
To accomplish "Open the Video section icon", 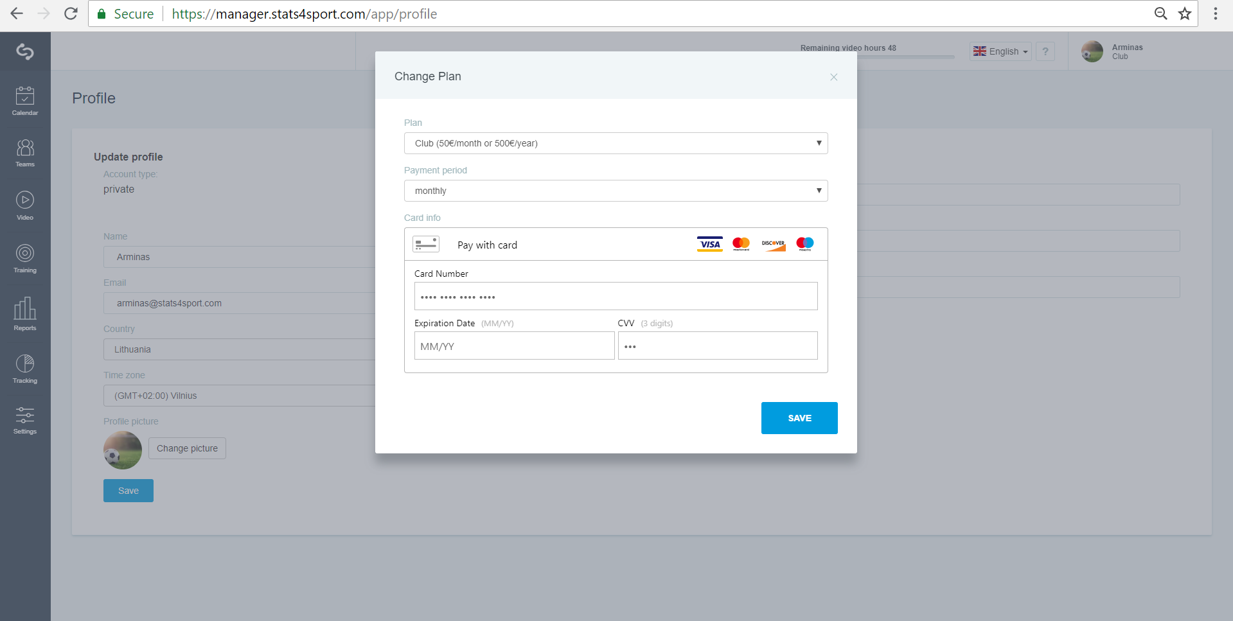I will 25,206.
